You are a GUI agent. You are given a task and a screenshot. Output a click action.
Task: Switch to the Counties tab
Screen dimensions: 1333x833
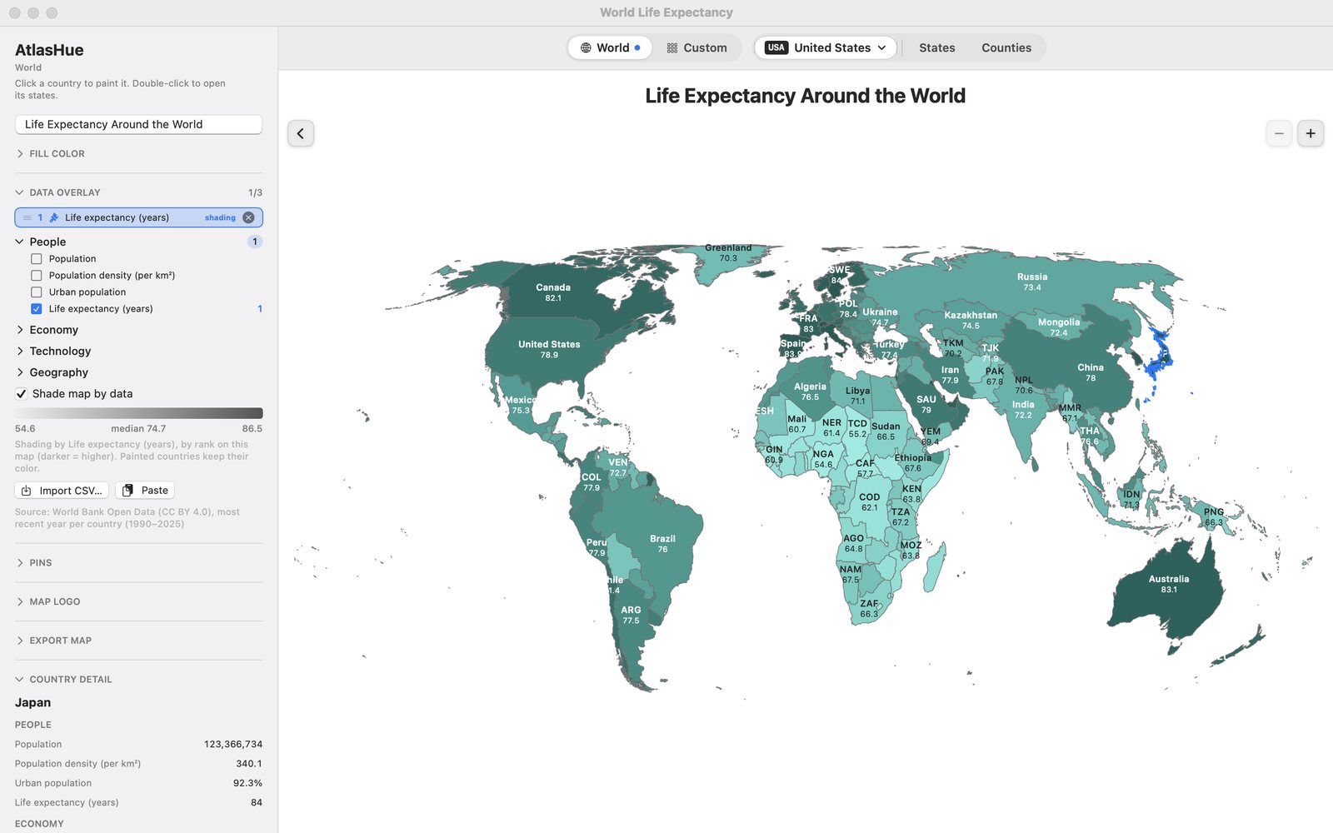(1006, 47)
